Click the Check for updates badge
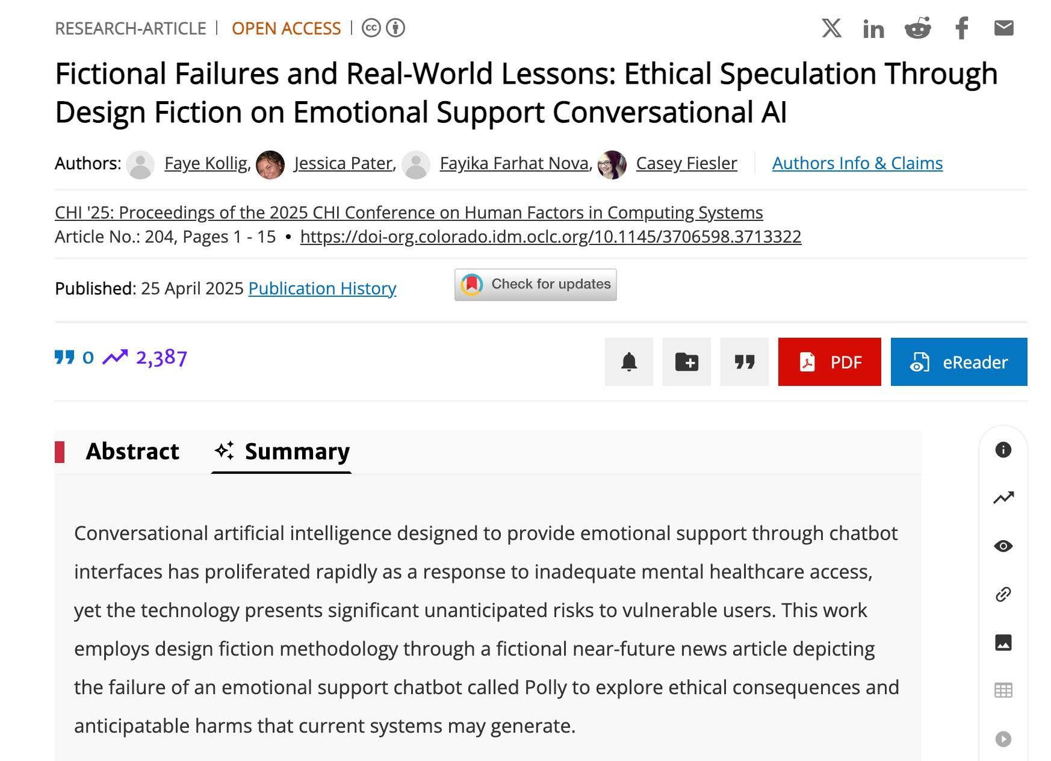 (535, 284)
